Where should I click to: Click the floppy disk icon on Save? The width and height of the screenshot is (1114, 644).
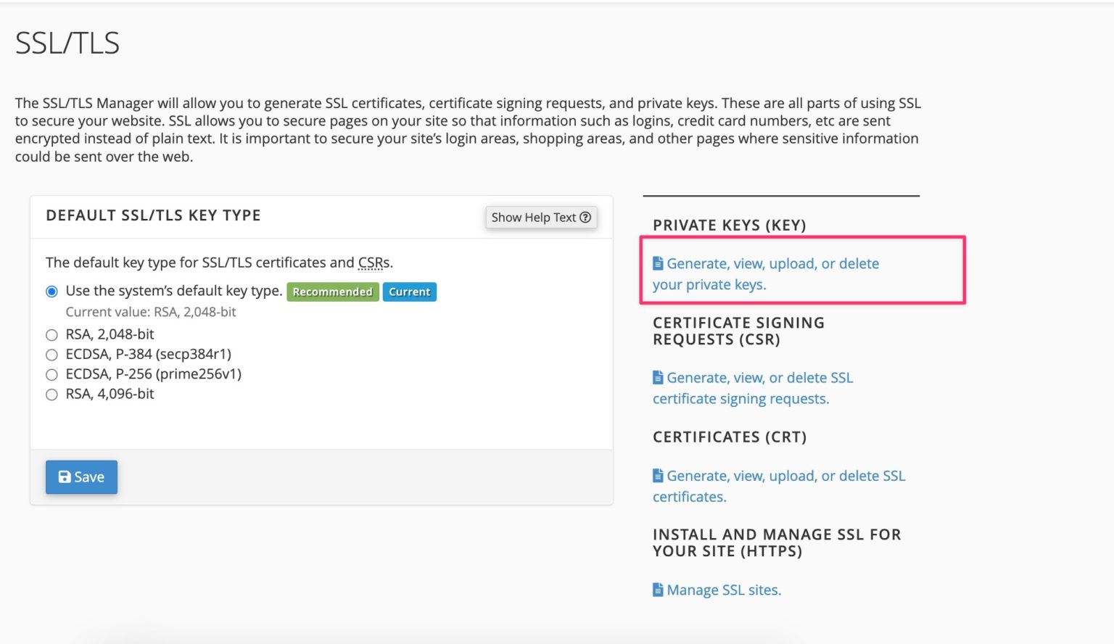click(x=65, y=477)
